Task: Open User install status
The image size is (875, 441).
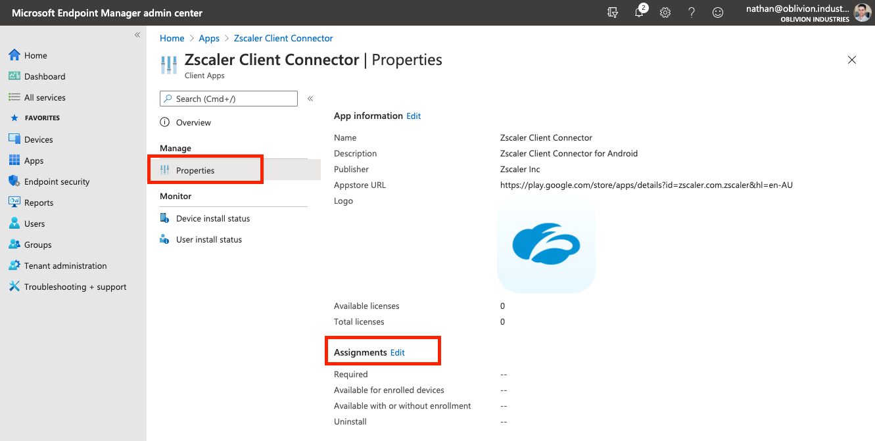Action: tap(208, 239)
